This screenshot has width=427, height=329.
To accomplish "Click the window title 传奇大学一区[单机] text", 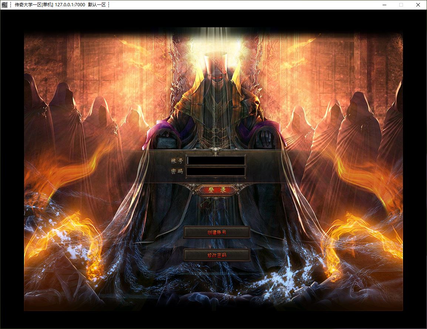I will click(x=34, y=5).
